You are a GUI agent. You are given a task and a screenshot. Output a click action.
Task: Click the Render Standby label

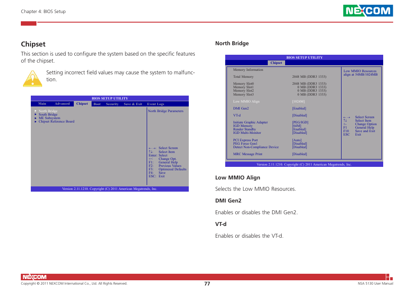click(x=244, y=129)
